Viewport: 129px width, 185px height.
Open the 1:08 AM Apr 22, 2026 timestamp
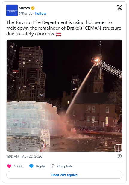point(24,157)
